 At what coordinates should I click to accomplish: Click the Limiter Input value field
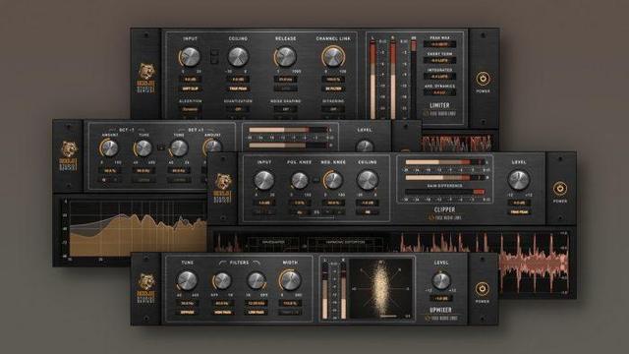[190, 80]
